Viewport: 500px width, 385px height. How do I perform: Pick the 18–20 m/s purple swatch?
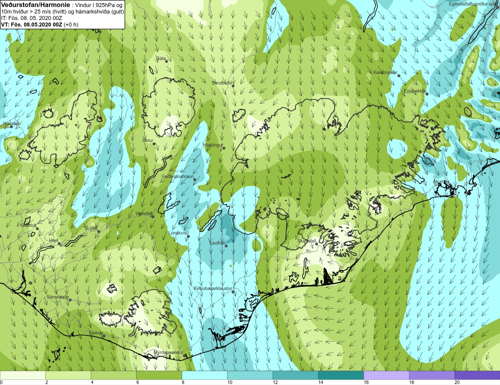pyautogui.click(x=432, y=375)
